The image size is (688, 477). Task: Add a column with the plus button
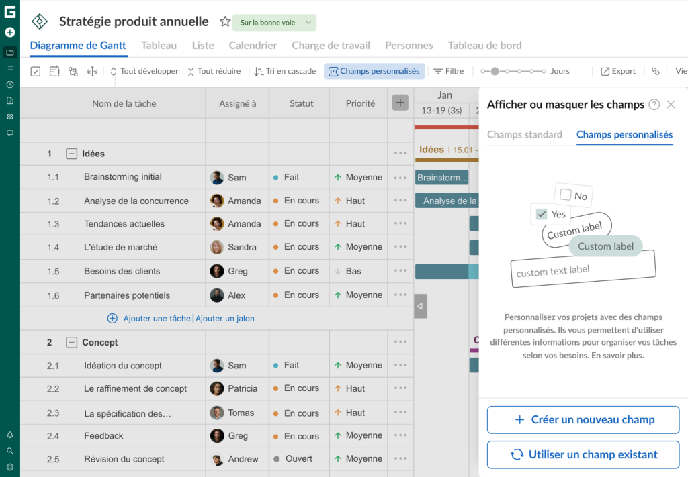pos(400,103)
